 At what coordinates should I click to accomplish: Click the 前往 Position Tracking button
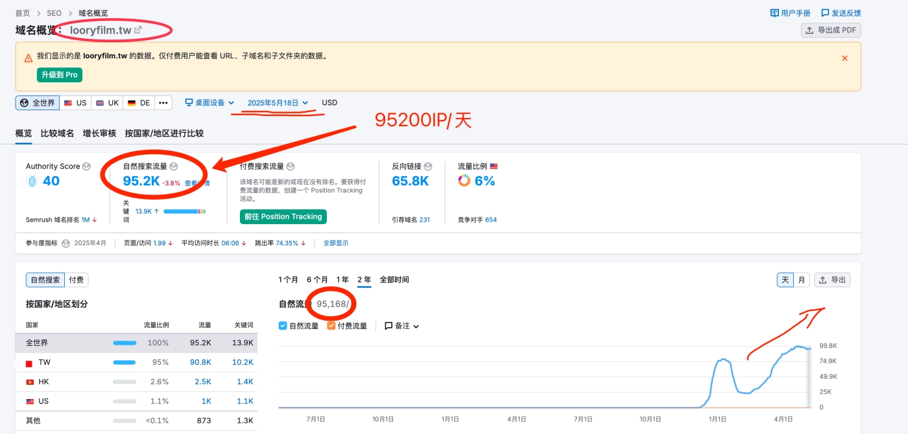[x=283, y=216]
